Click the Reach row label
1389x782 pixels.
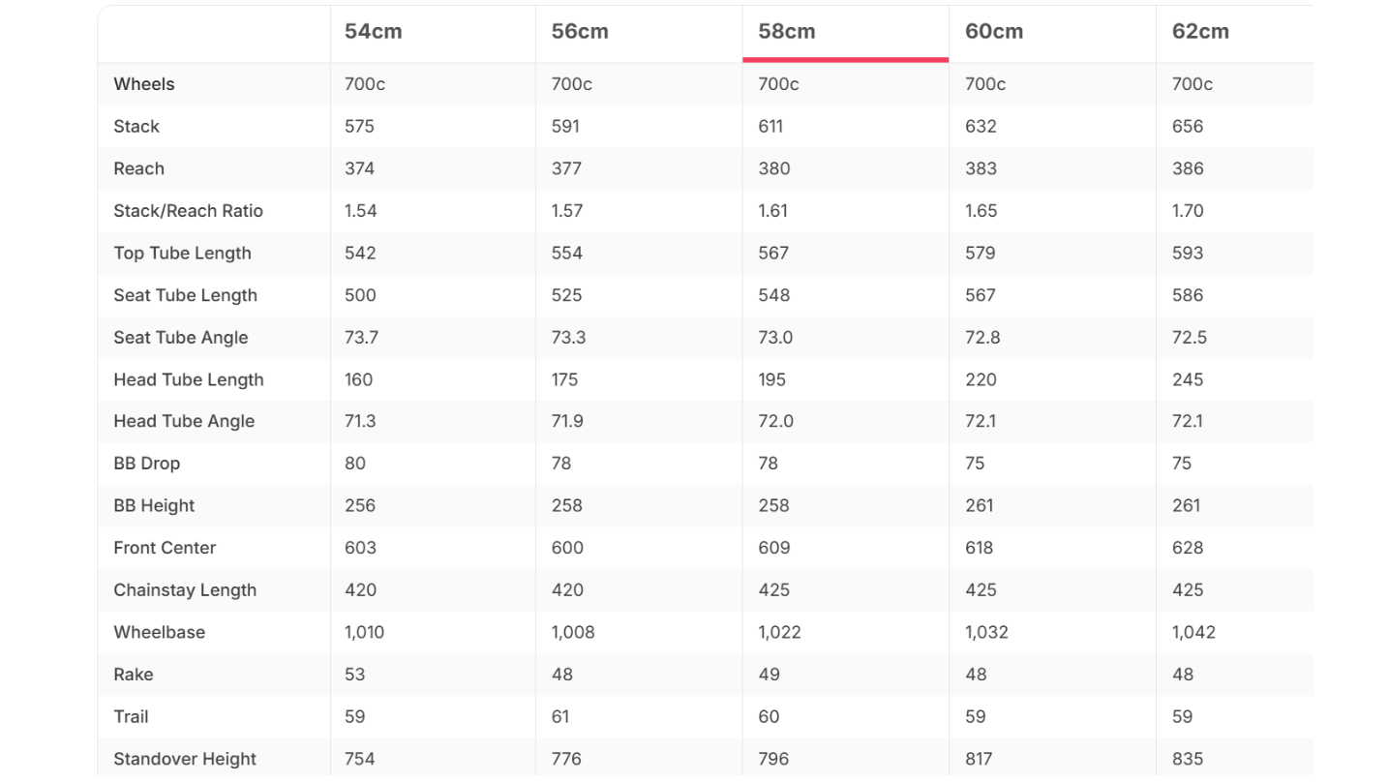tap(139, 168)
